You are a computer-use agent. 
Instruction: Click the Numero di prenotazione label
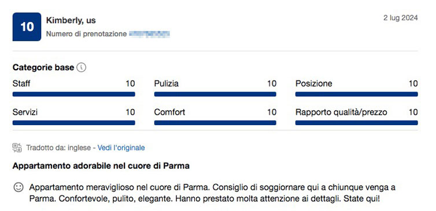pyautogui.click(x=87, y=34)
